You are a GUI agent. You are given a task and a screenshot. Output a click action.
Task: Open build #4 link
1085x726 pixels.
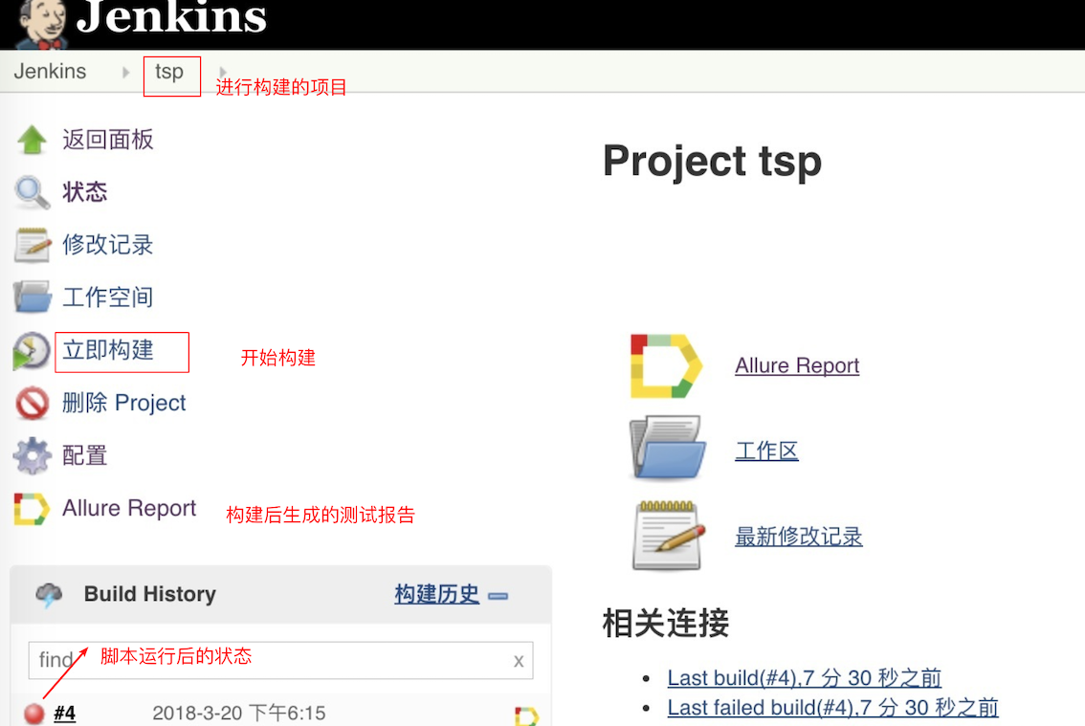64,713
